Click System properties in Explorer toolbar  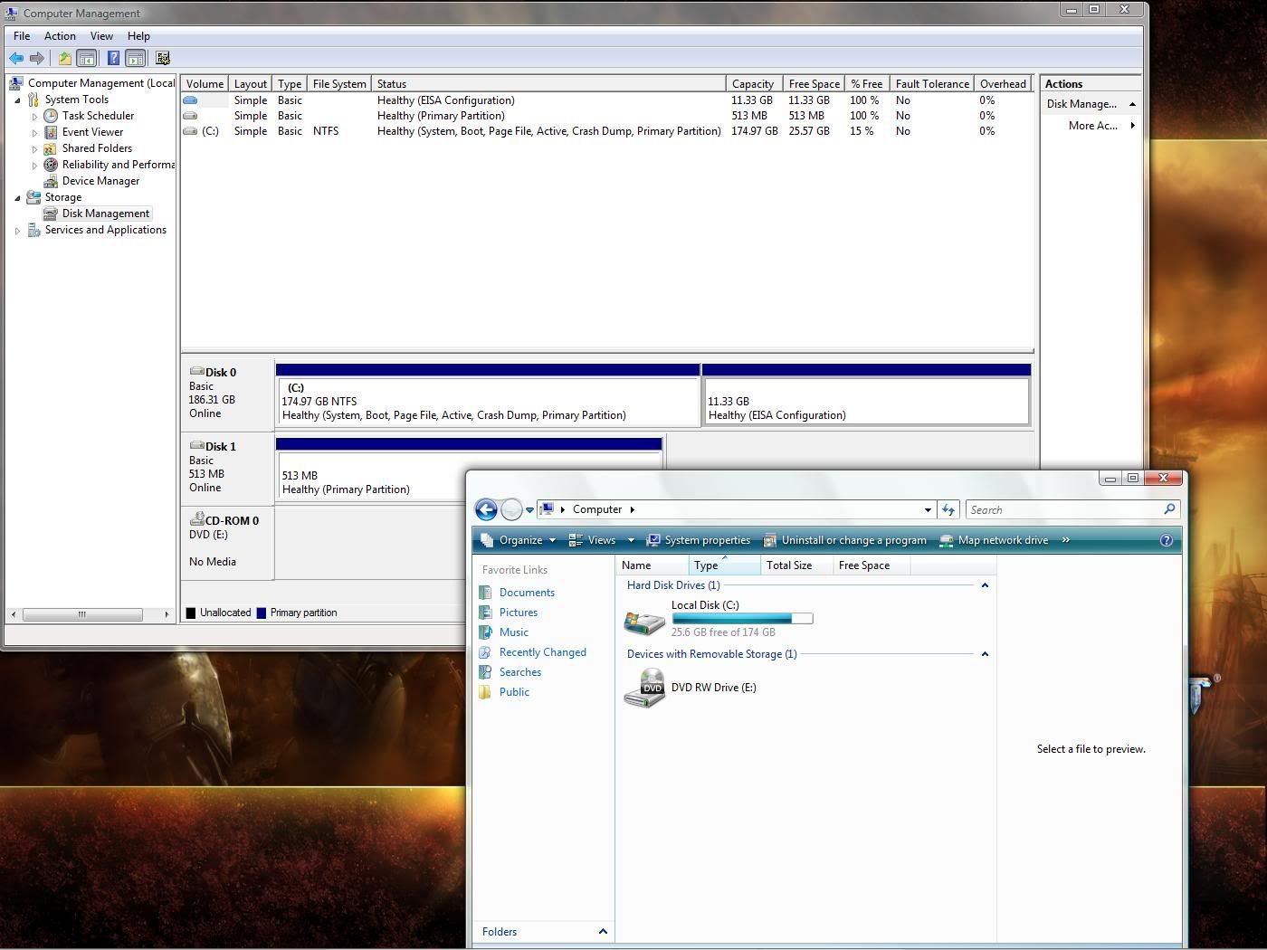pos(699,540)
